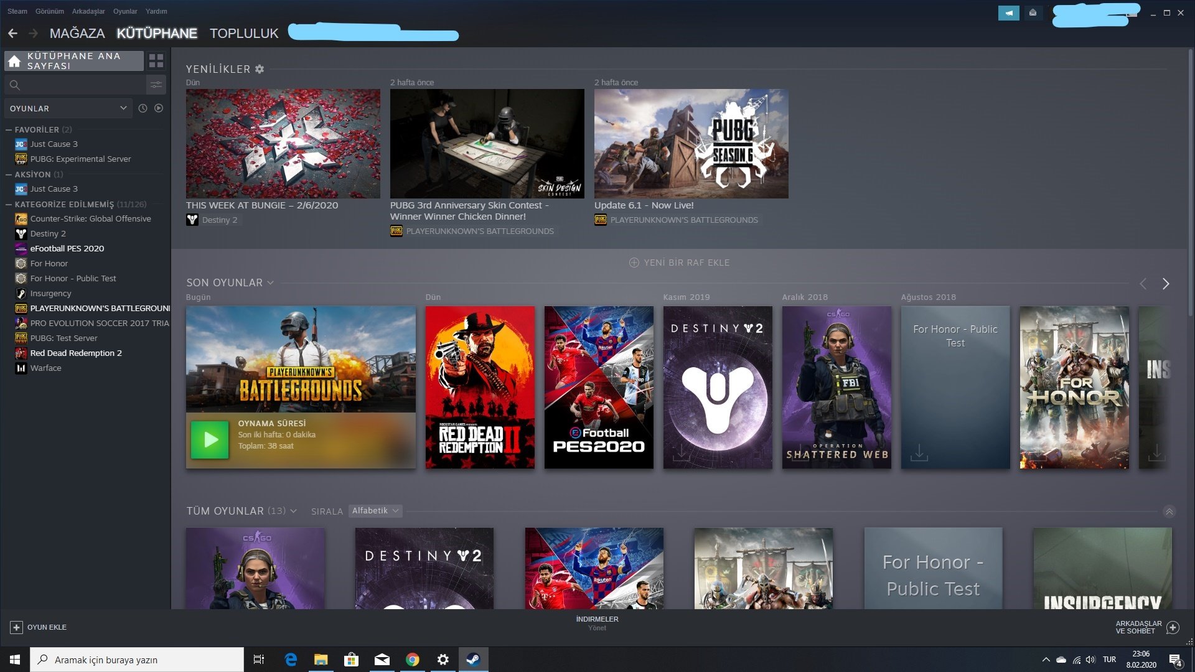
Task: Open PUBG Skin Contest news thumbnail
Action: pyautogui.click(x=487, y=143)
